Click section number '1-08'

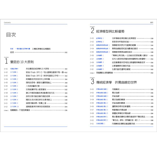coord(6,93)
